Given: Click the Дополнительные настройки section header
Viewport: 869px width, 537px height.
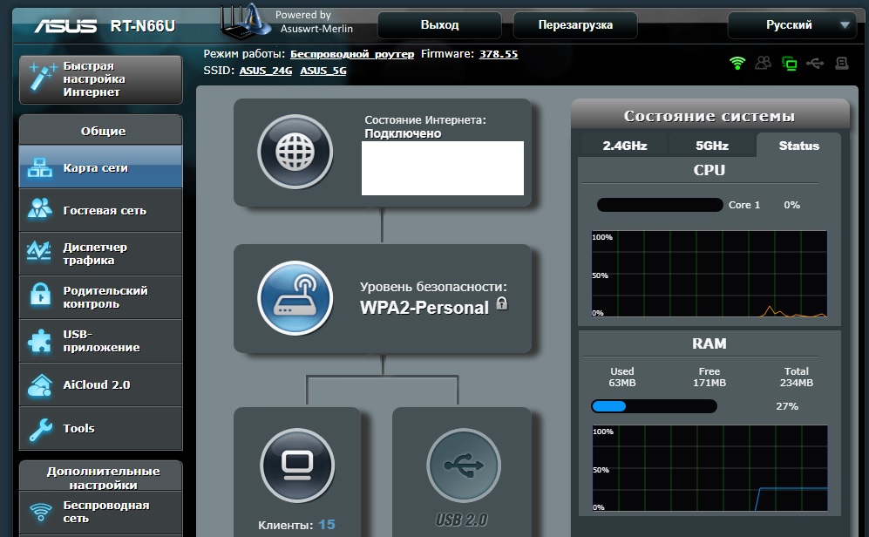Looking at the screenshot, I should [x=103, y=478].
